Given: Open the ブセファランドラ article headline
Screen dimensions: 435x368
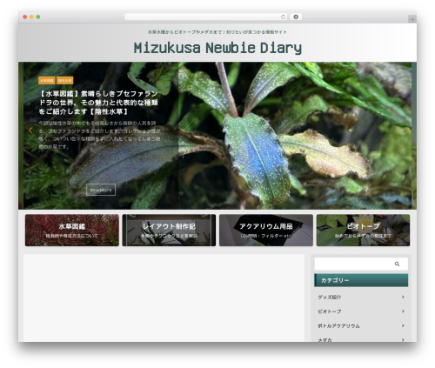Looking at the screenshot, I should [98, 103].
